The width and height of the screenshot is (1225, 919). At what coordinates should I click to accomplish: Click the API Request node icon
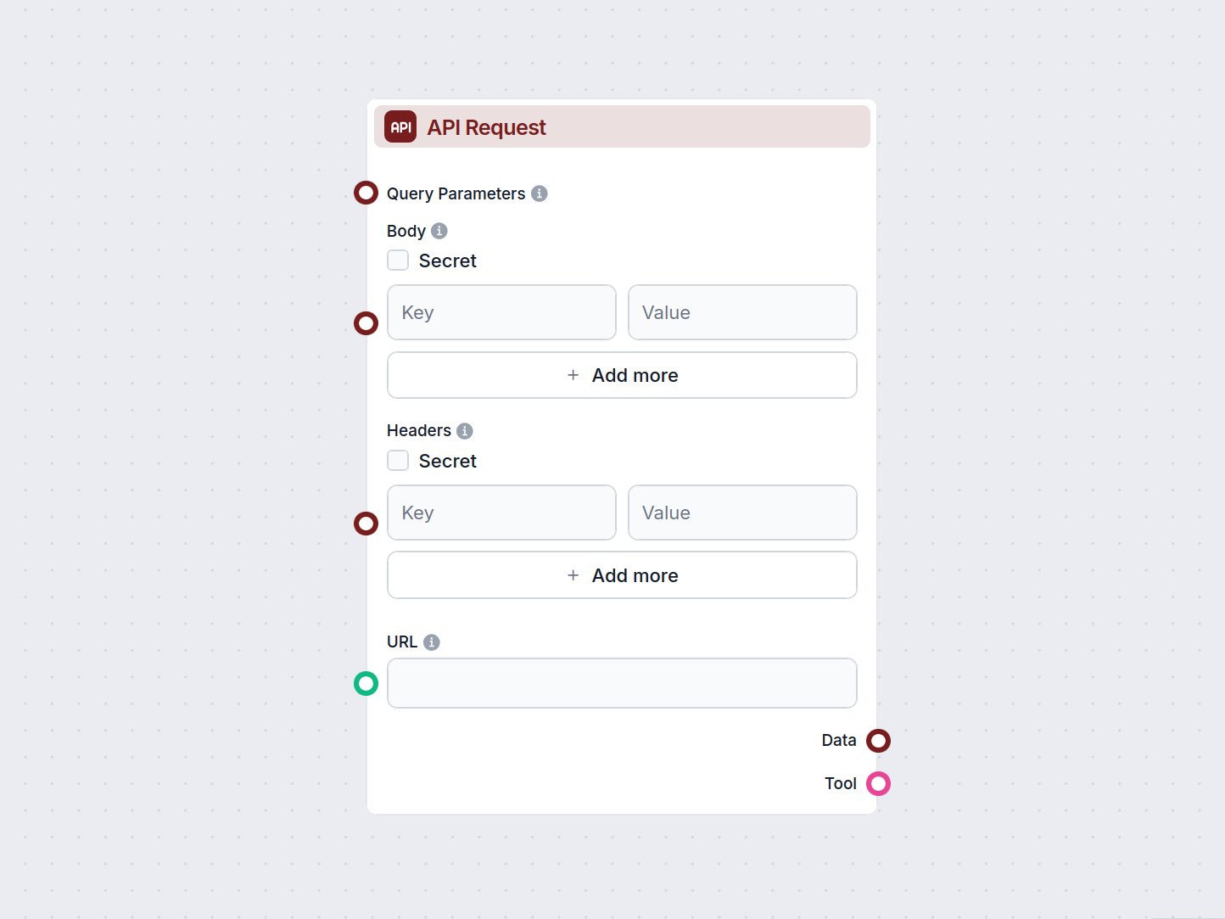pos(399,126)
